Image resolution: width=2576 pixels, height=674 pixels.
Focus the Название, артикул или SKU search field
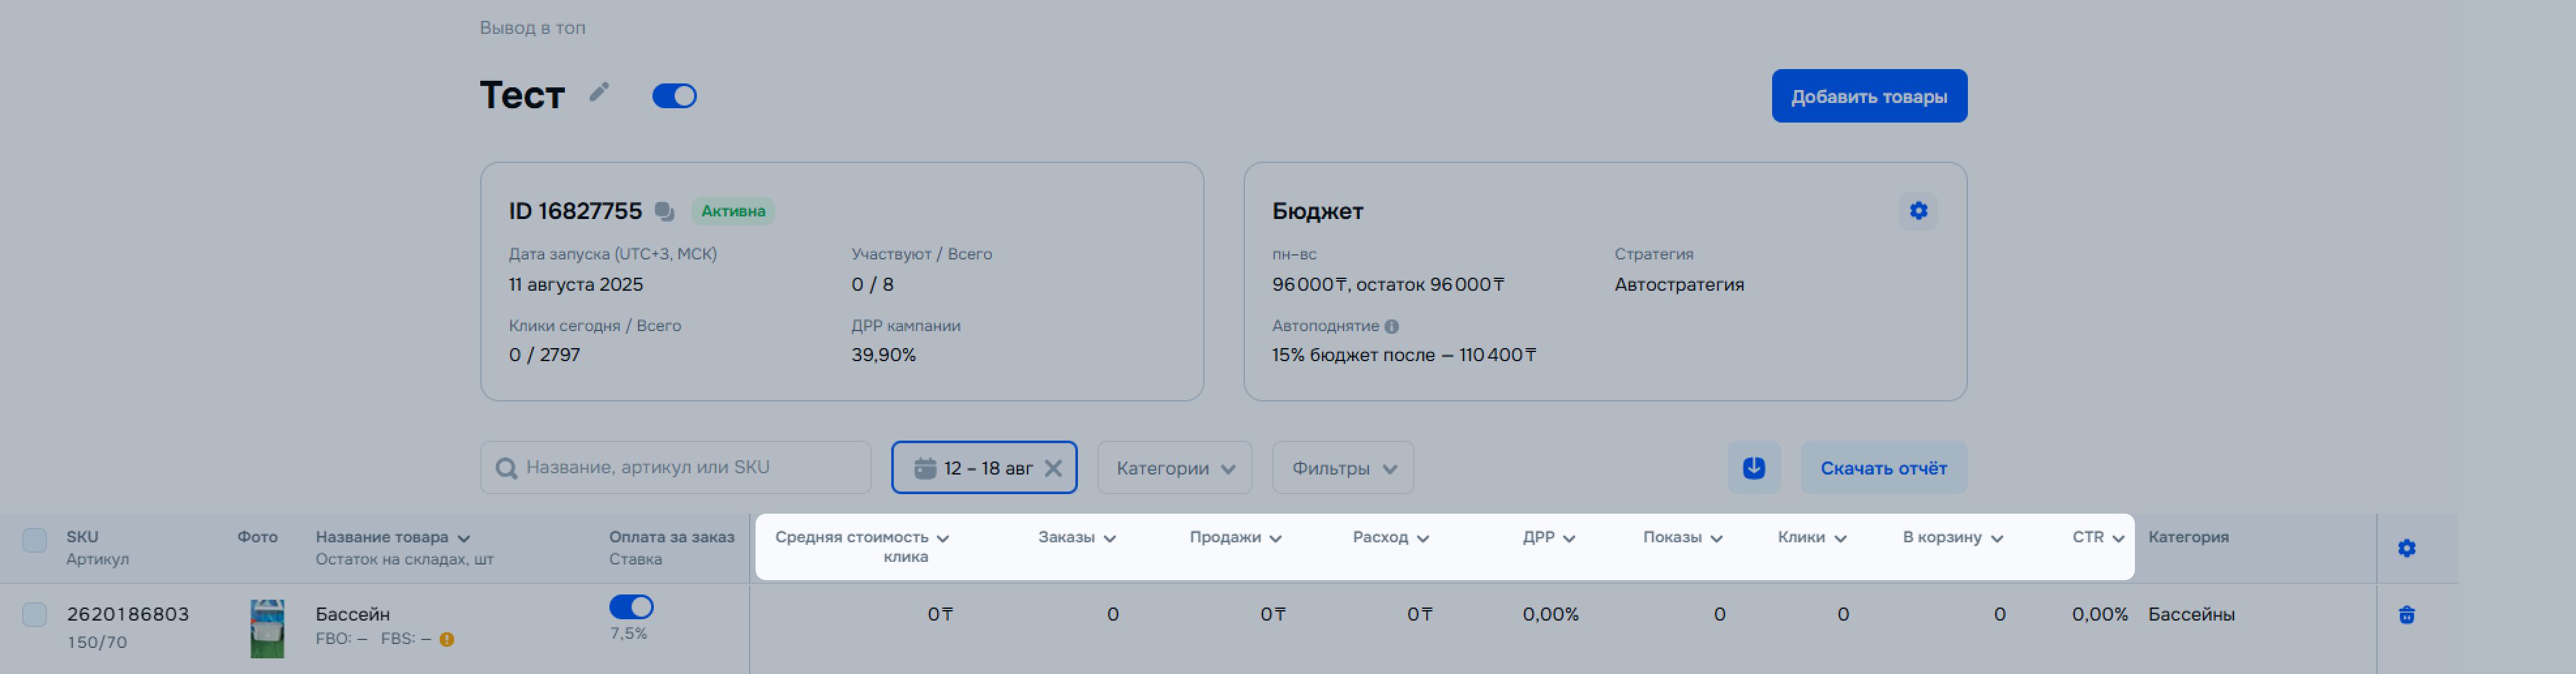pos(676,467)
